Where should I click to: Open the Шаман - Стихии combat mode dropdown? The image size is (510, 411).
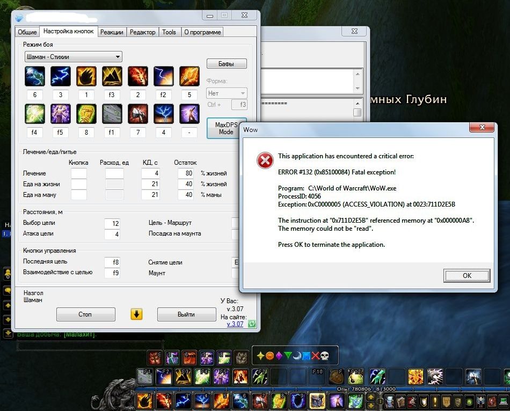pyautogui.click(x=74, y=57)
